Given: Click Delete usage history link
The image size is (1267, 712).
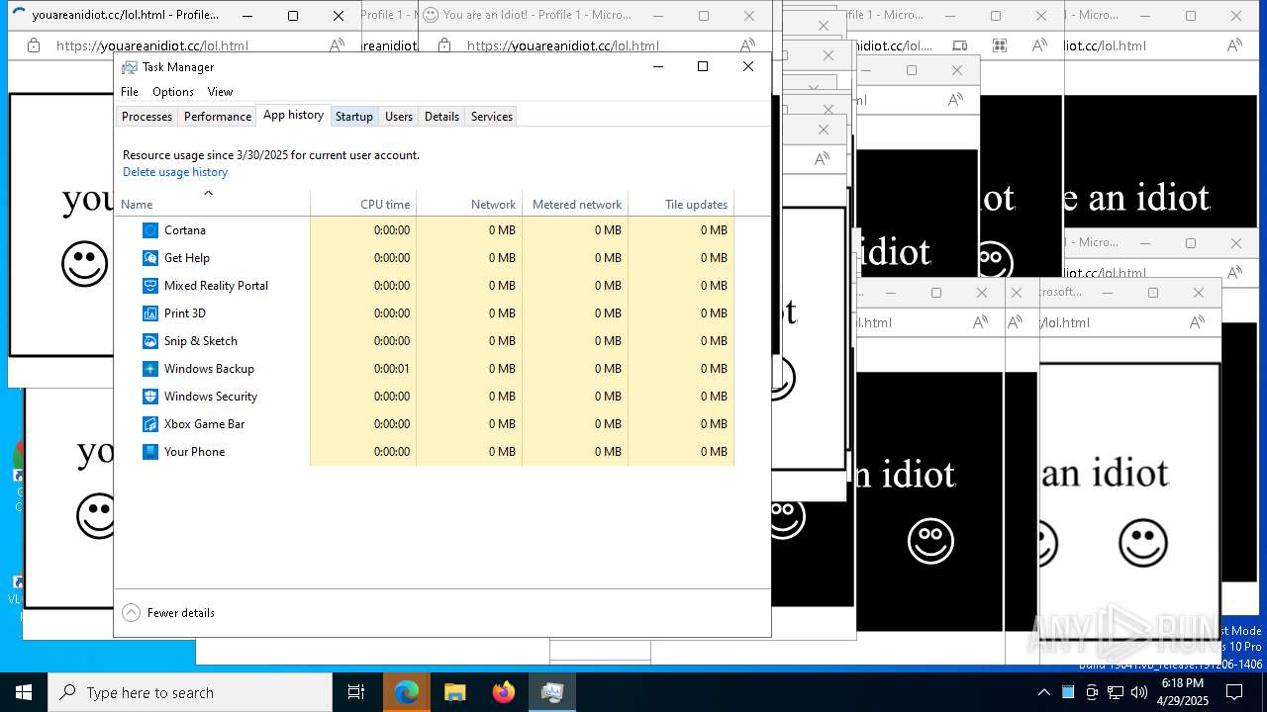Looking at the screenshot, I should 175,172.
